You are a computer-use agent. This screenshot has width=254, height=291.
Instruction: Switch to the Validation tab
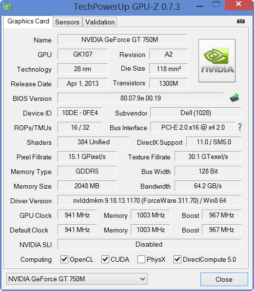(x=100, y=22)
